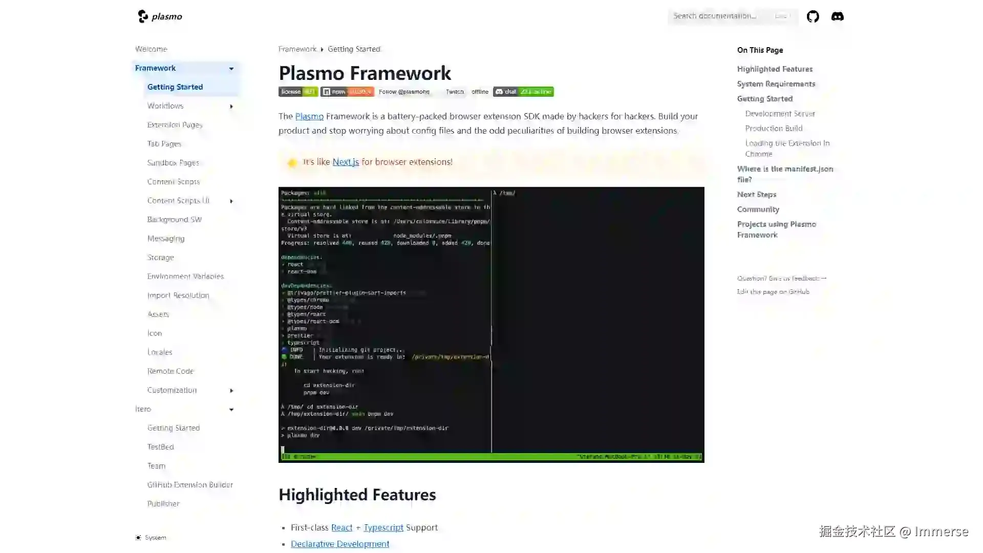Image resolution: width=983 pixels, height=553 pixels.
Task: Click the Declarative Development link
Action: point(339,544)
